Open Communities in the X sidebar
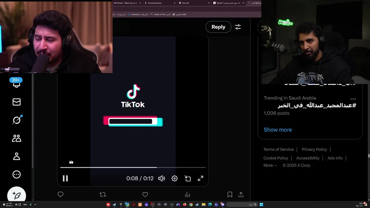 click(x=16, y=138)
